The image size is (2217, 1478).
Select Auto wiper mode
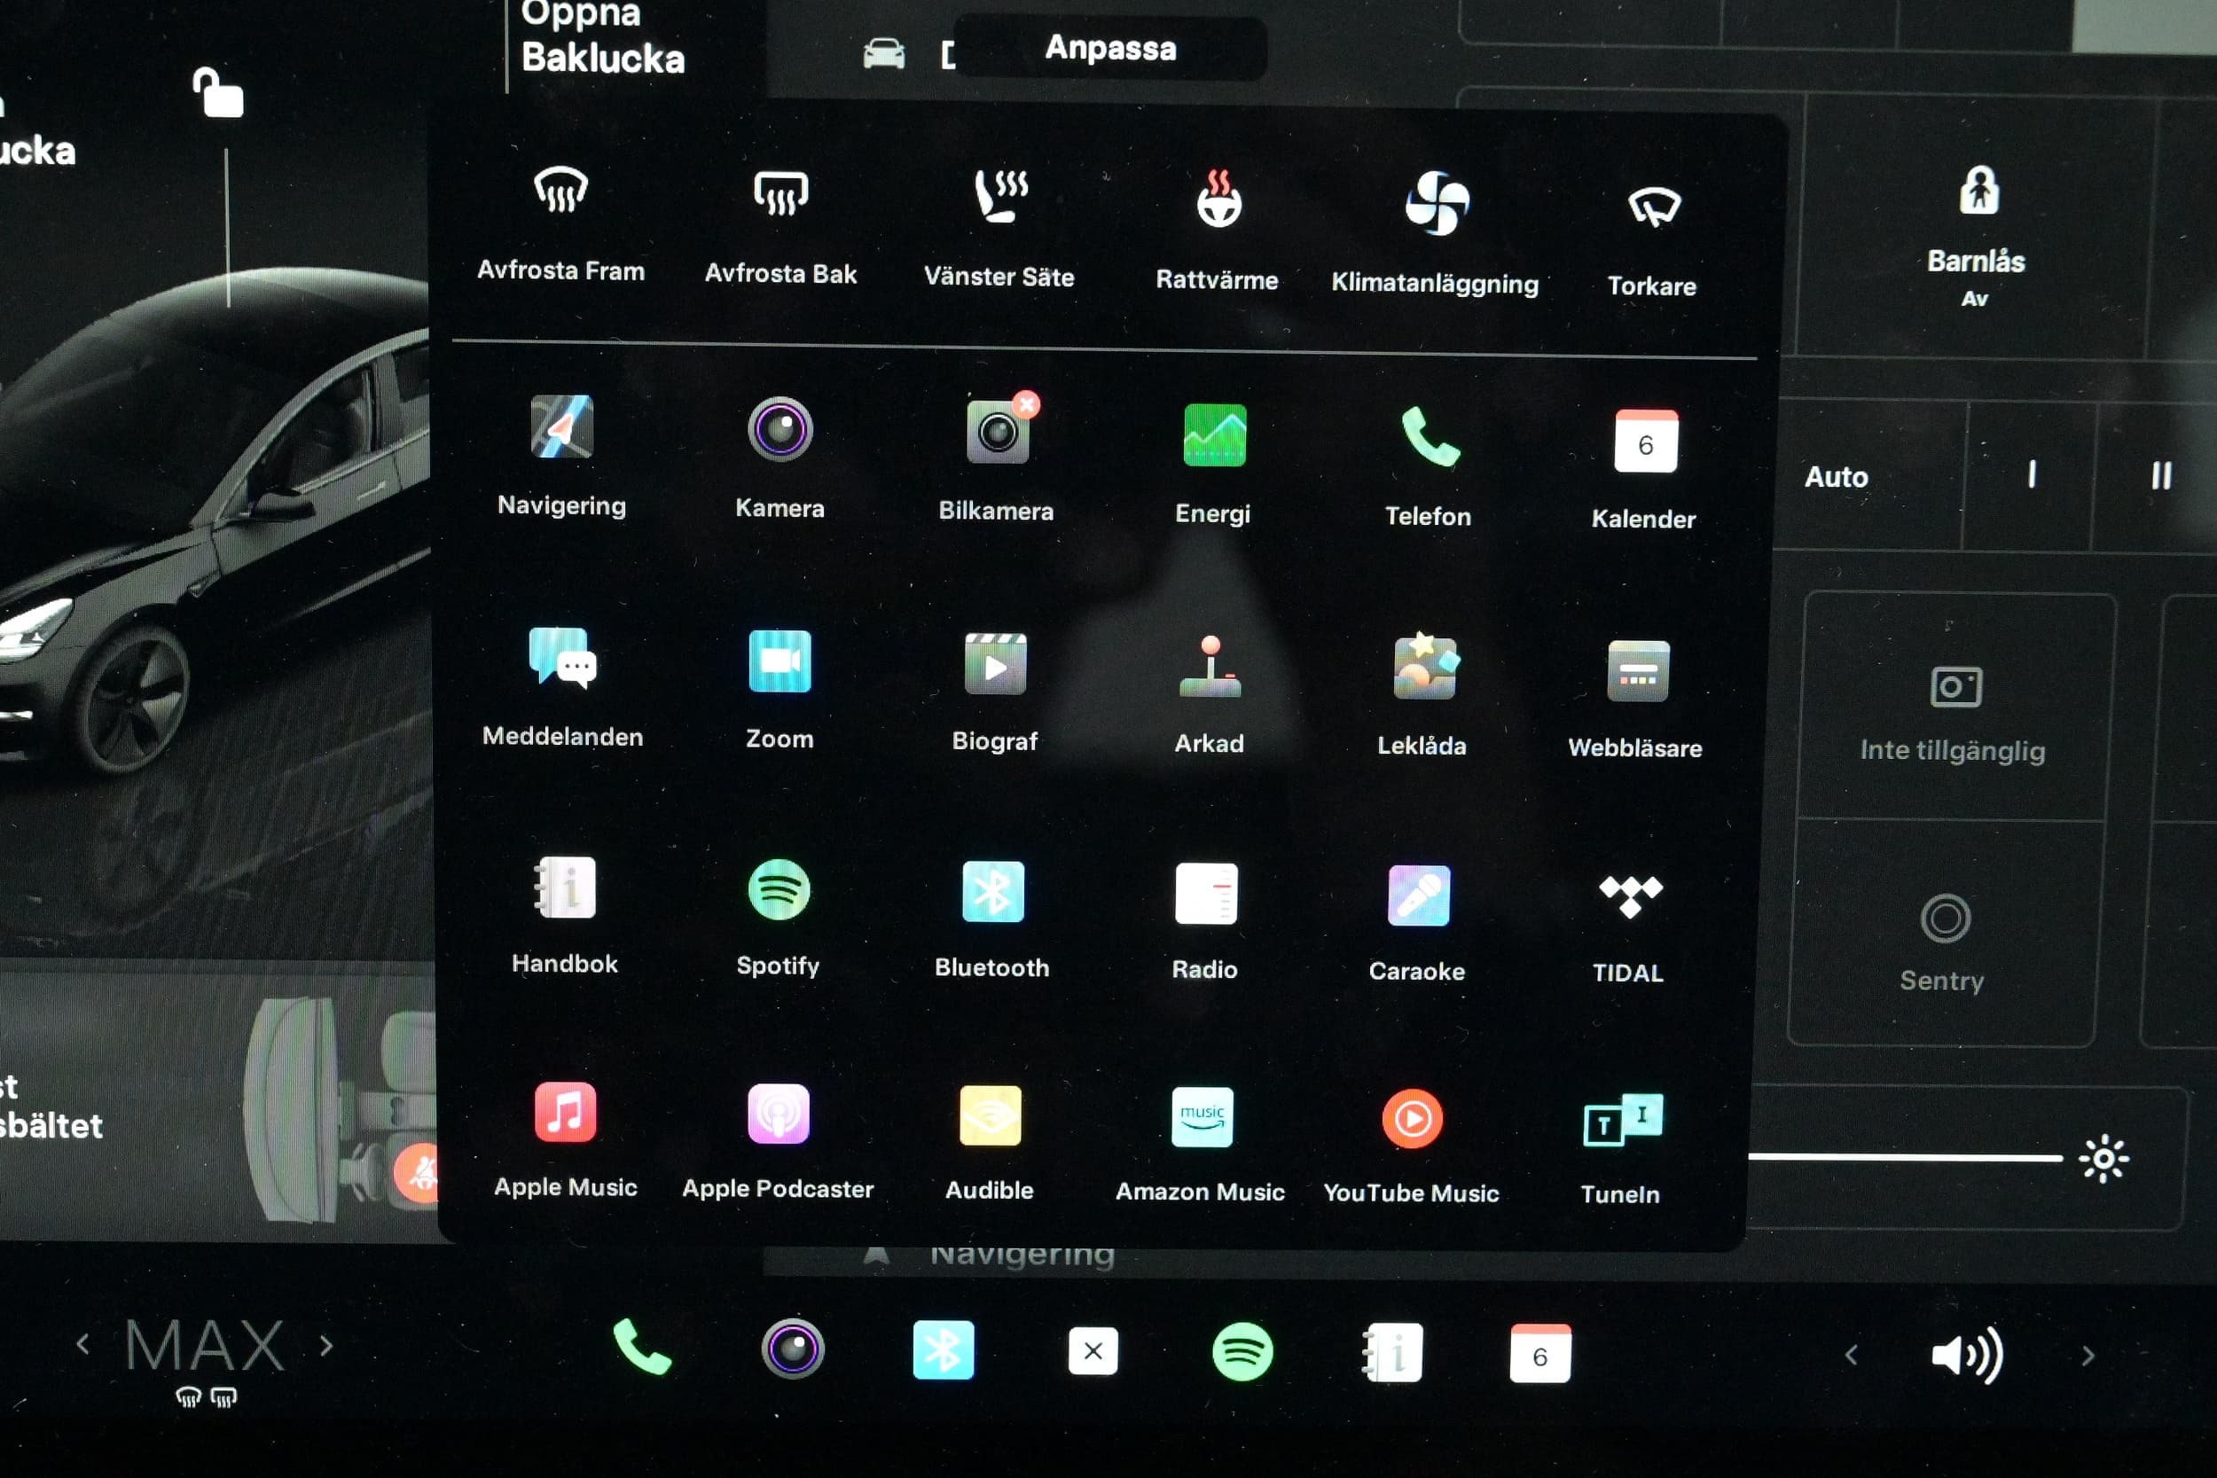1837,477
